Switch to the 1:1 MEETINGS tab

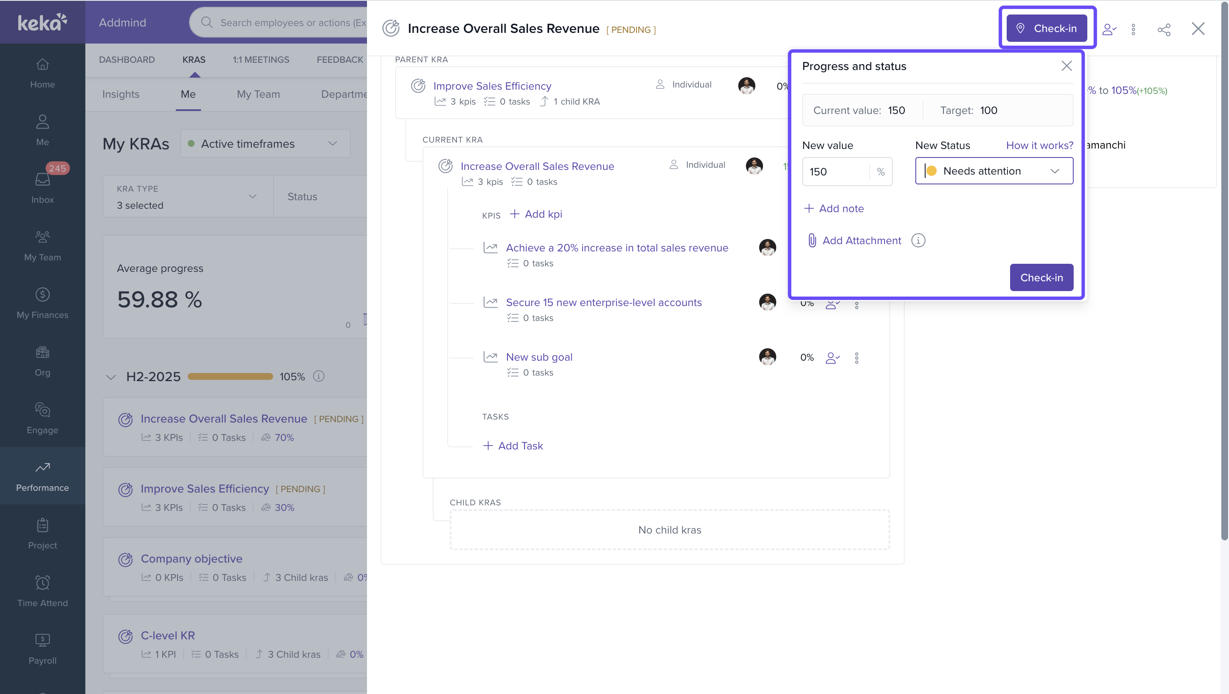260,60
